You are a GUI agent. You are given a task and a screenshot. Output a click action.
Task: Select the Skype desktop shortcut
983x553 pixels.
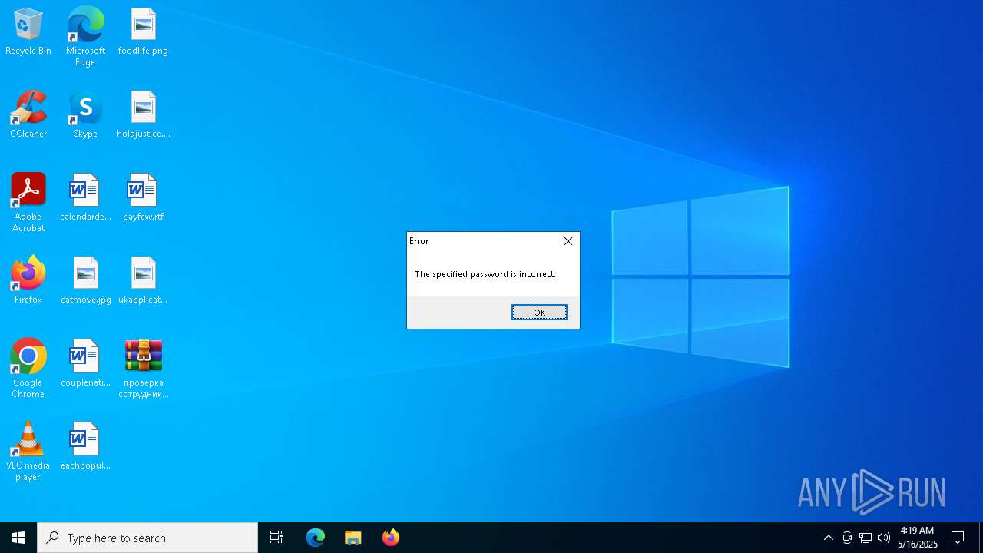click(85, 115)
